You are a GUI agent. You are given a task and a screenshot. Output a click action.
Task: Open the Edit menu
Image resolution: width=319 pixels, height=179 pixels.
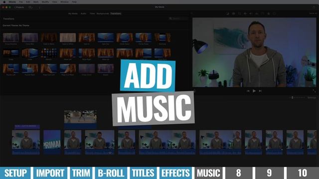28,2
